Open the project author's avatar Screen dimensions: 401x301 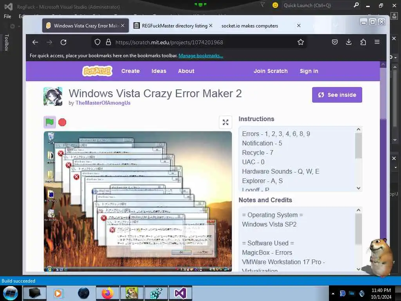tap(53, 96)
